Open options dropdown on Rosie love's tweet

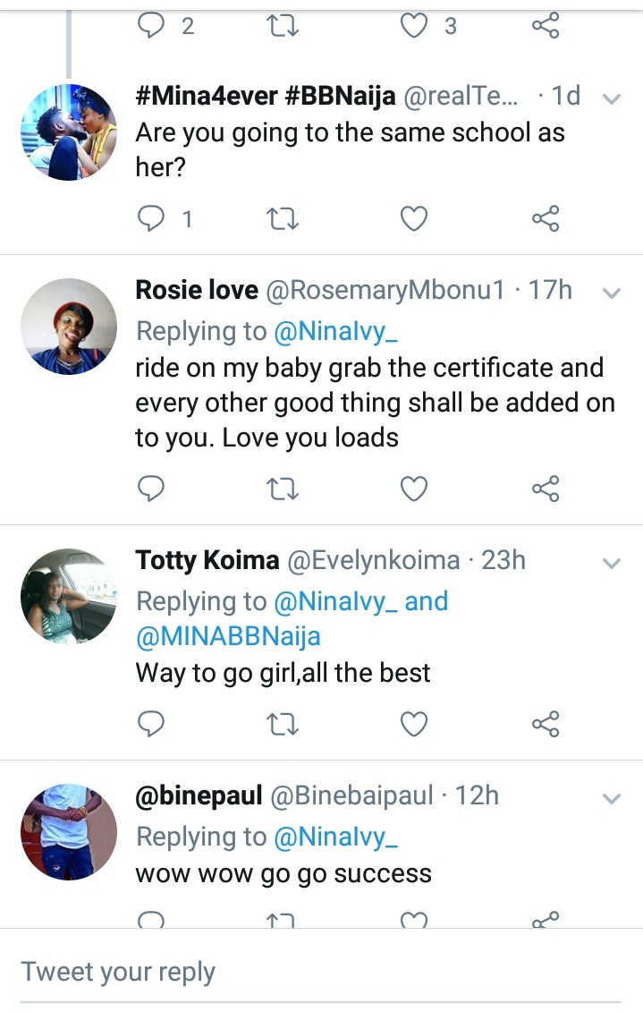[612, 293]
